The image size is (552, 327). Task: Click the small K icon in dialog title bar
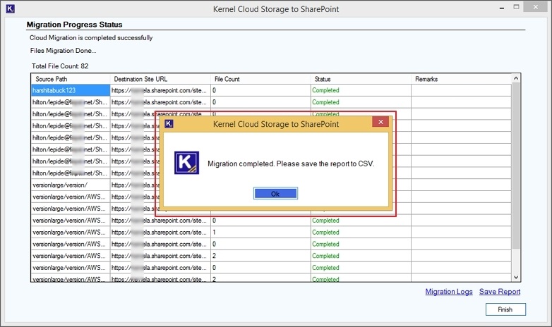tap(169, 124)
